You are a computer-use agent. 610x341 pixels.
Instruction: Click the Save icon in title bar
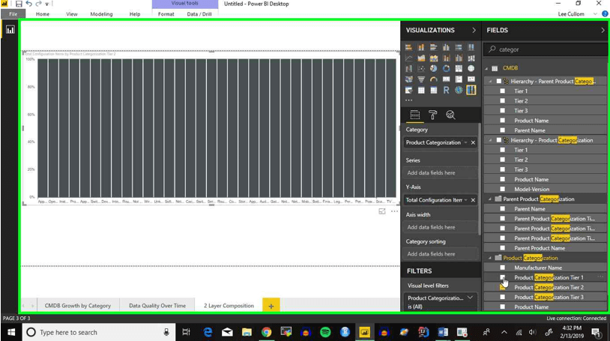(x=19, y=4)
